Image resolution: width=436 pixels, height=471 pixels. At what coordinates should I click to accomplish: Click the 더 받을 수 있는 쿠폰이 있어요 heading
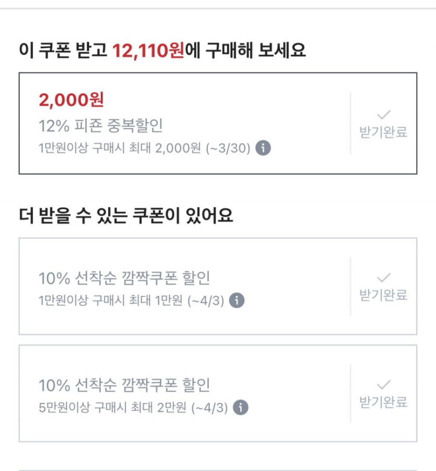pos(126,215)
